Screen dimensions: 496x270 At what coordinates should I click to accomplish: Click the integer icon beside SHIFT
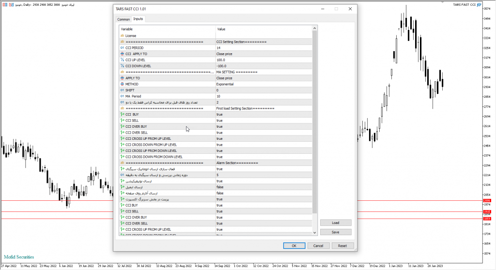coord(122,90)
